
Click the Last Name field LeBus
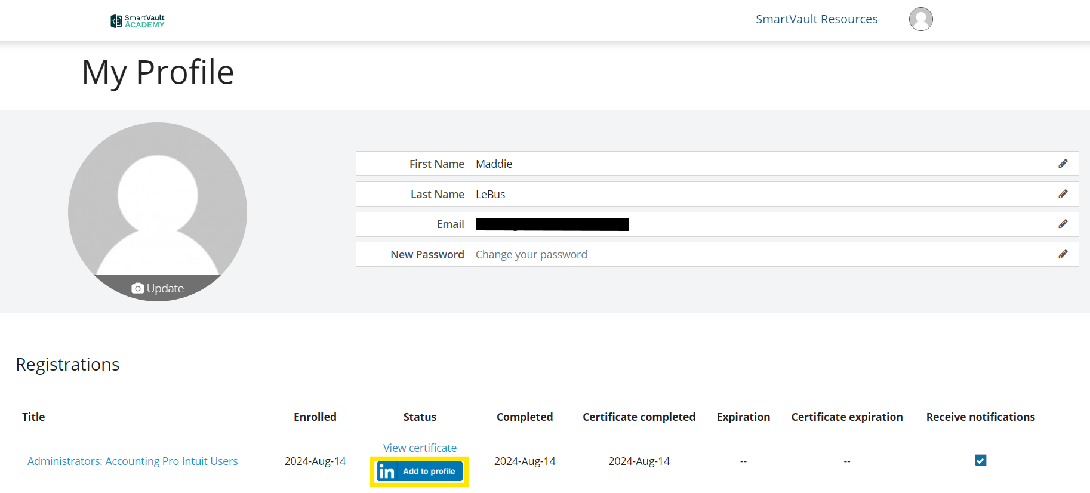click(717, 194)
